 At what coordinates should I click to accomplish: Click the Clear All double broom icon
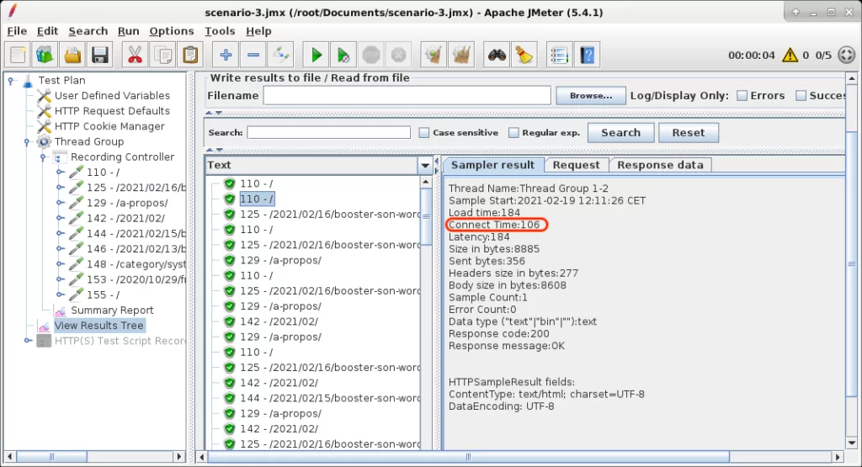[461, 55]
